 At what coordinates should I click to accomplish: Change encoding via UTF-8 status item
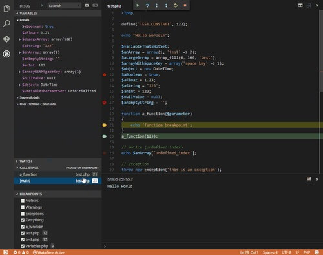point(286,252)
